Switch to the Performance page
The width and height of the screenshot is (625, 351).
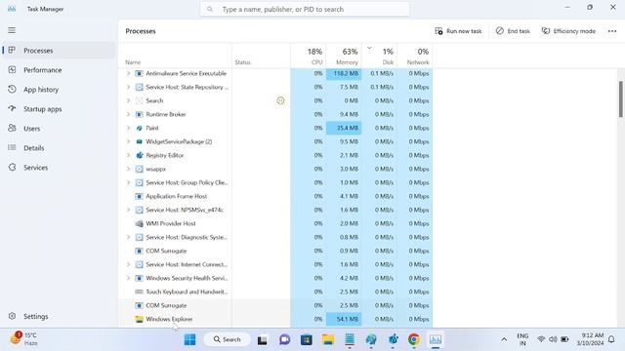click(59, 70)
